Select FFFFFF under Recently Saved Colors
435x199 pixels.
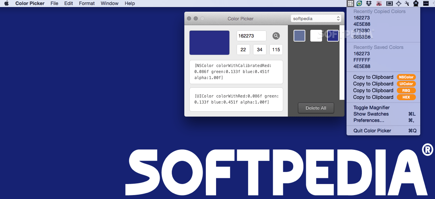pos(362,60)
